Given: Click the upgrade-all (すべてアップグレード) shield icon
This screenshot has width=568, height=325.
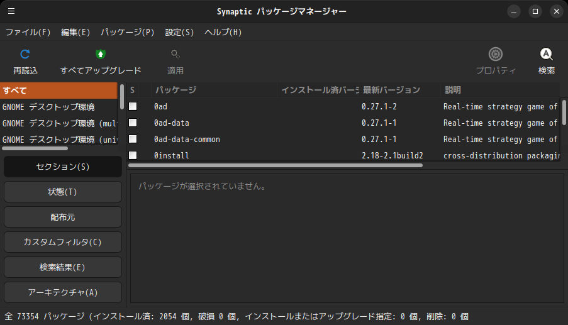Looking at the screenshot, I should 101,55.
